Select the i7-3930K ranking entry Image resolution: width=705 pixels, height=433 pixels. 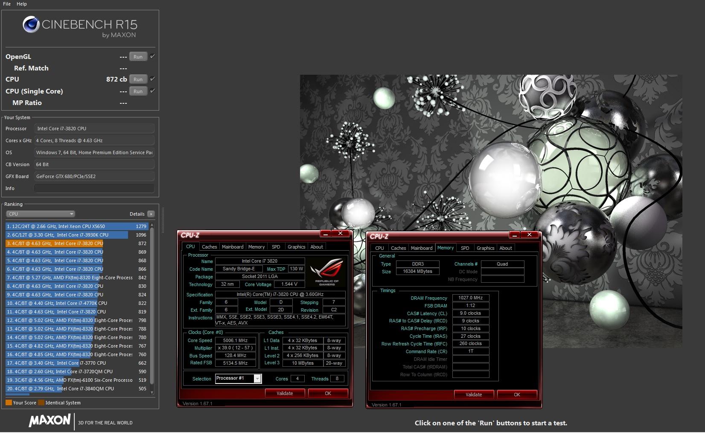pos(77,235)
